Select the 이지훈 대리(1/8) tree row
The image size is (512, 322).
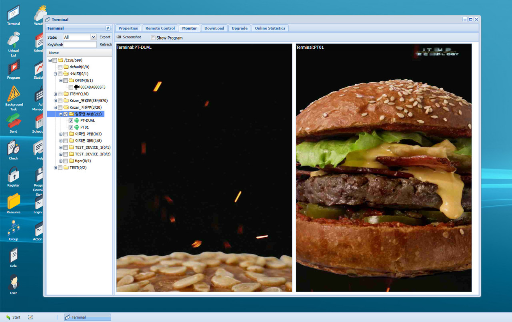(x=80, y=141)
